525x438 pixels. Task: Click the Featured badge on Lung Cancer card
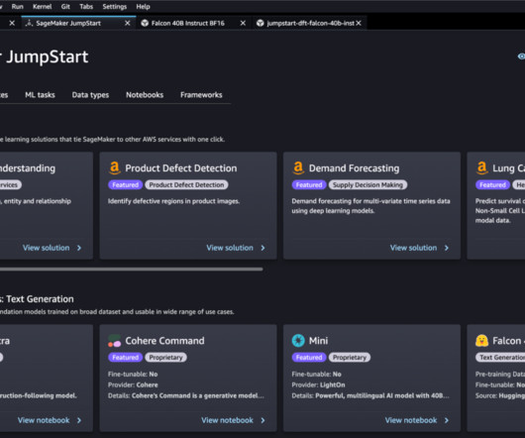(493, 185)
